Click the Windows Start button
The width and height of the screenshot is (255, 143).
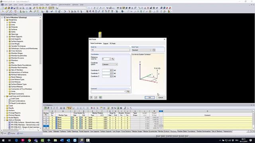(3, 140)
